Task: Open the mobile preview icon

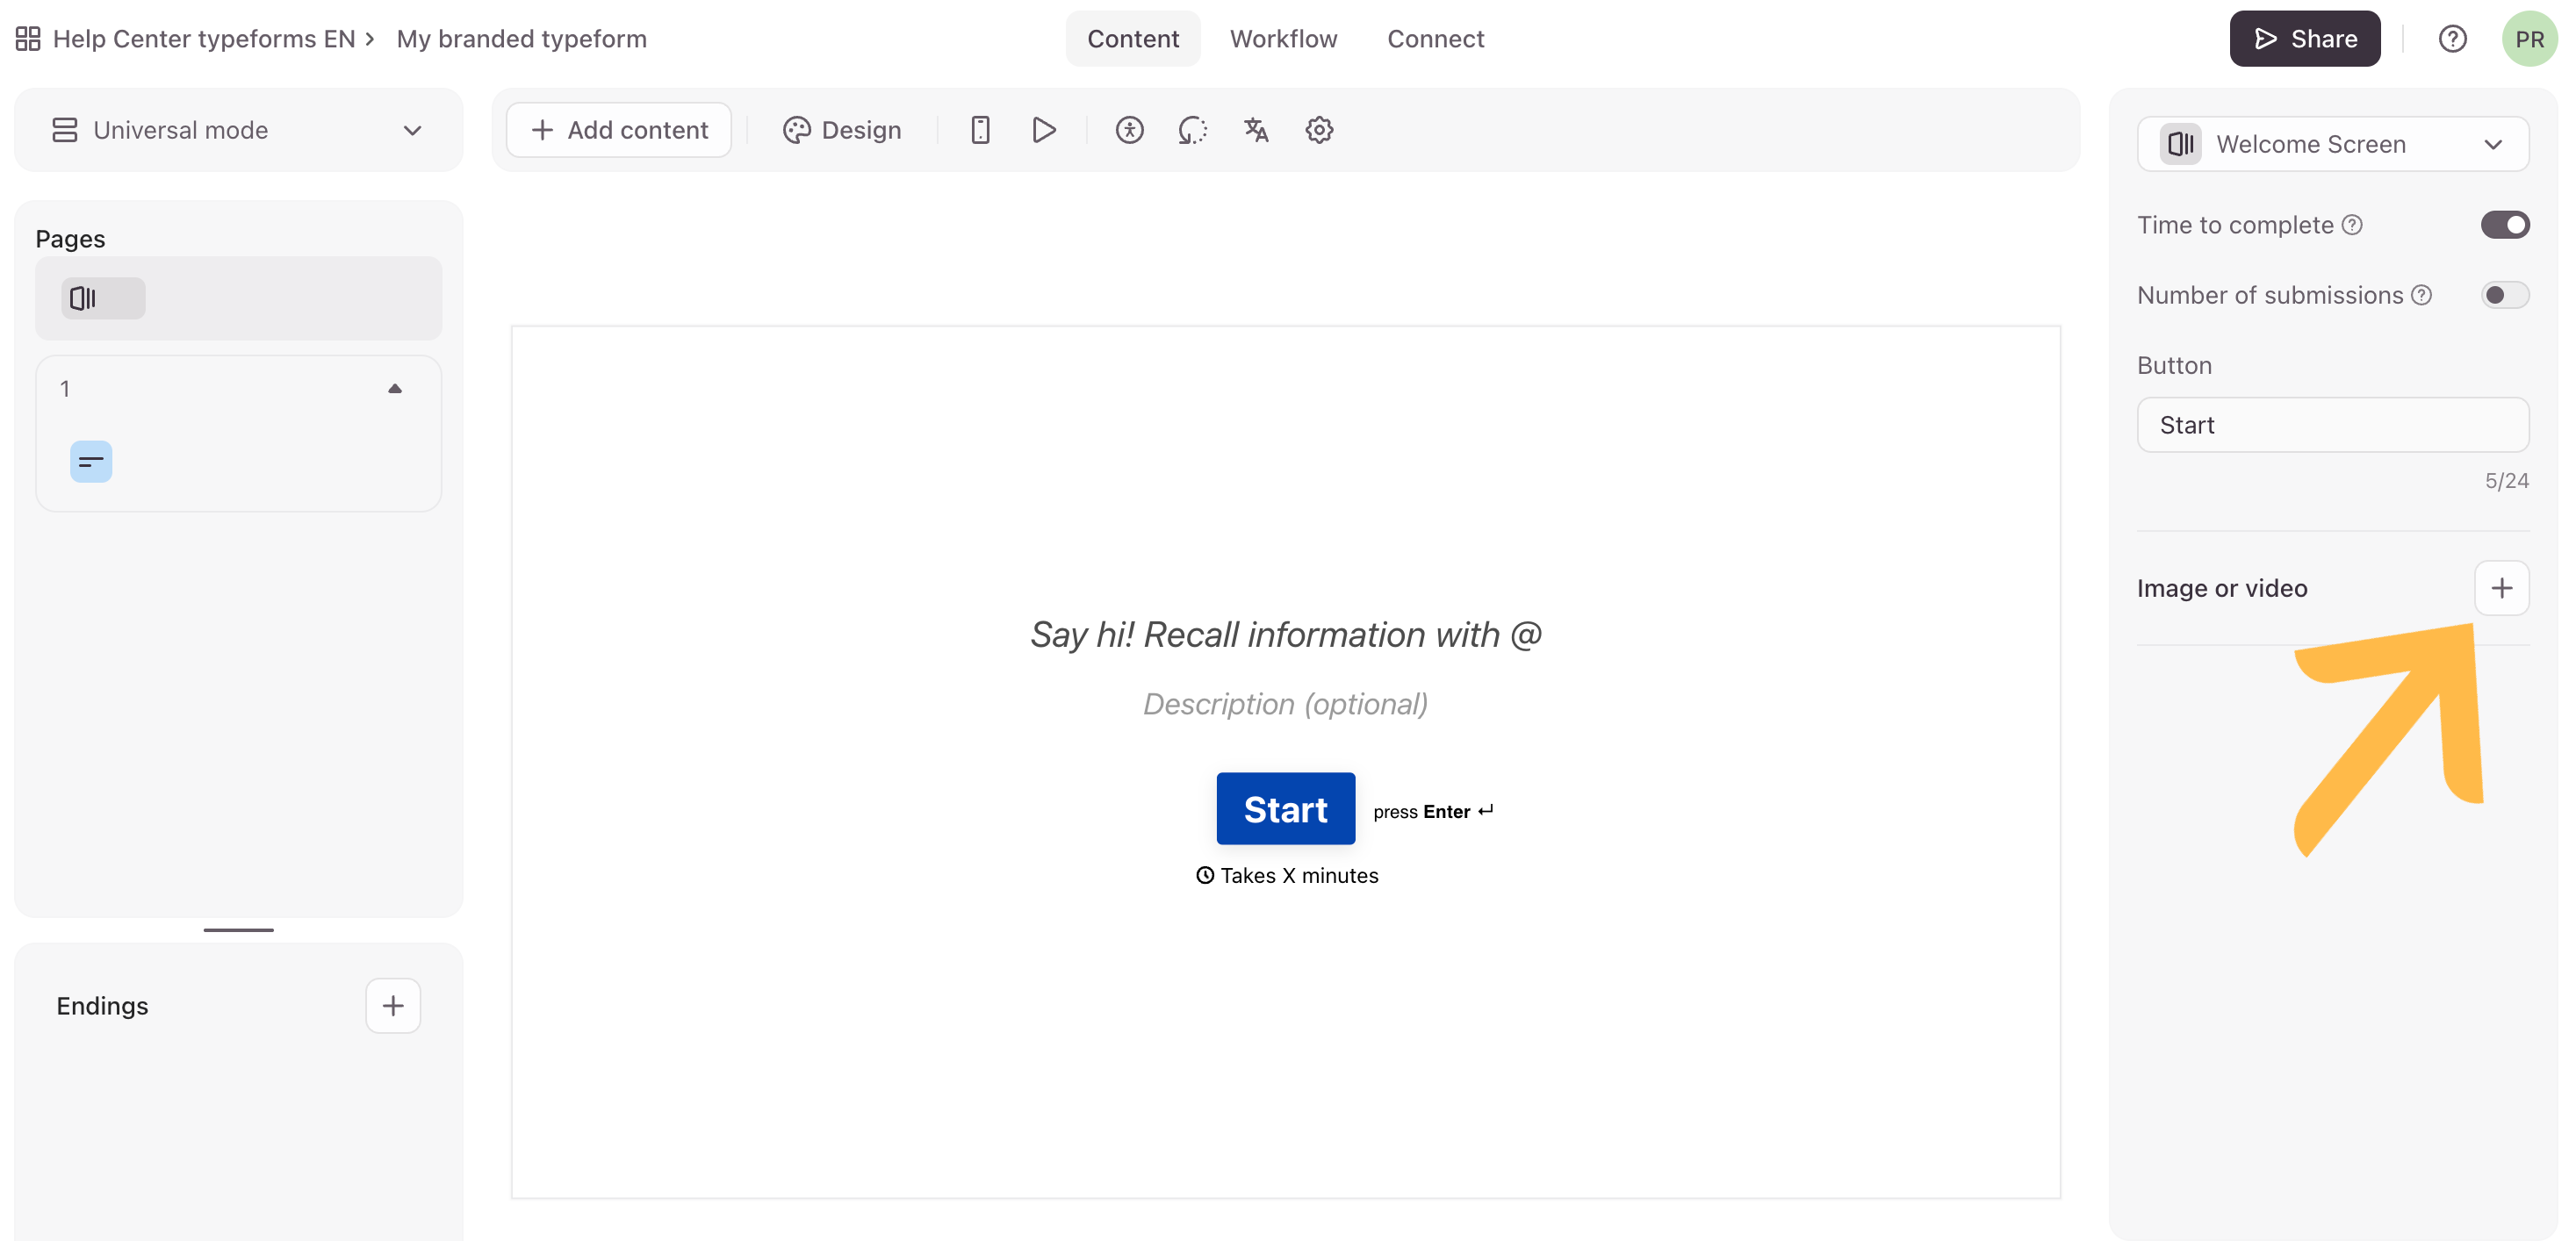Action: click(x=980, y=130)
